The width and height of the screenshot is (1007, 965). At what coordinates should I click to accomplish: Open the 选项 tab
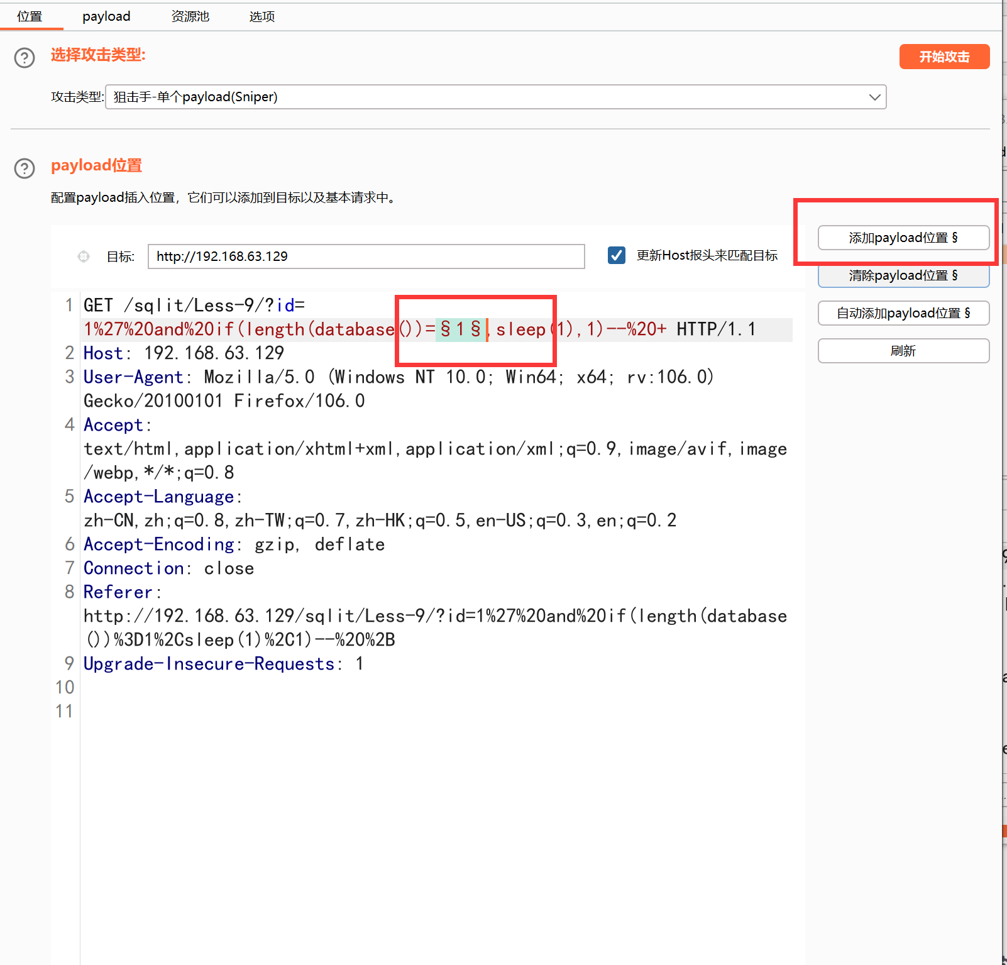coord(261,16)
